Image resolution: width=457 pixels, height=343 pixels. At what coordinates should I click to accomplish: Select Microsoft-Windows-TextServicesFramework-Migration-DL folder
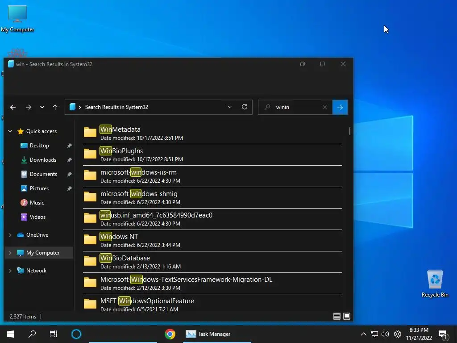[212, 284]
